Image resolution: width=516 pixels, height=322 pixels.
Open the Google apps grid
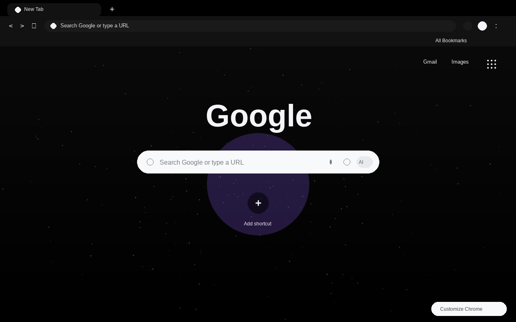[491, 64]
